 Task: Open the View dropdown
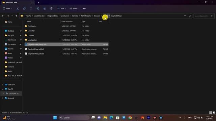pos(74,8)
